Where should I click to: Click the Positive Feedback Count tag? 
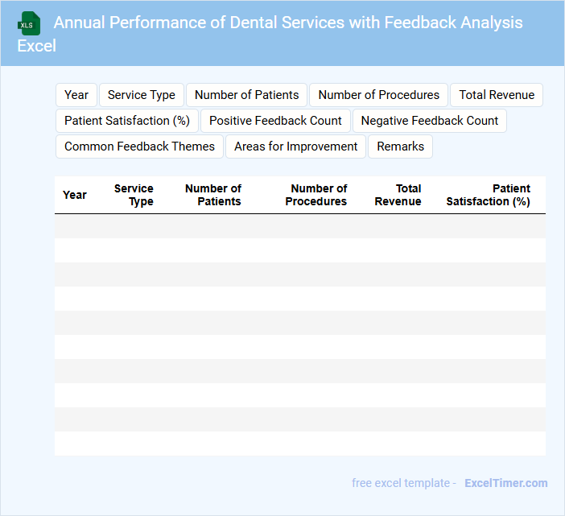tap(275, 121)
